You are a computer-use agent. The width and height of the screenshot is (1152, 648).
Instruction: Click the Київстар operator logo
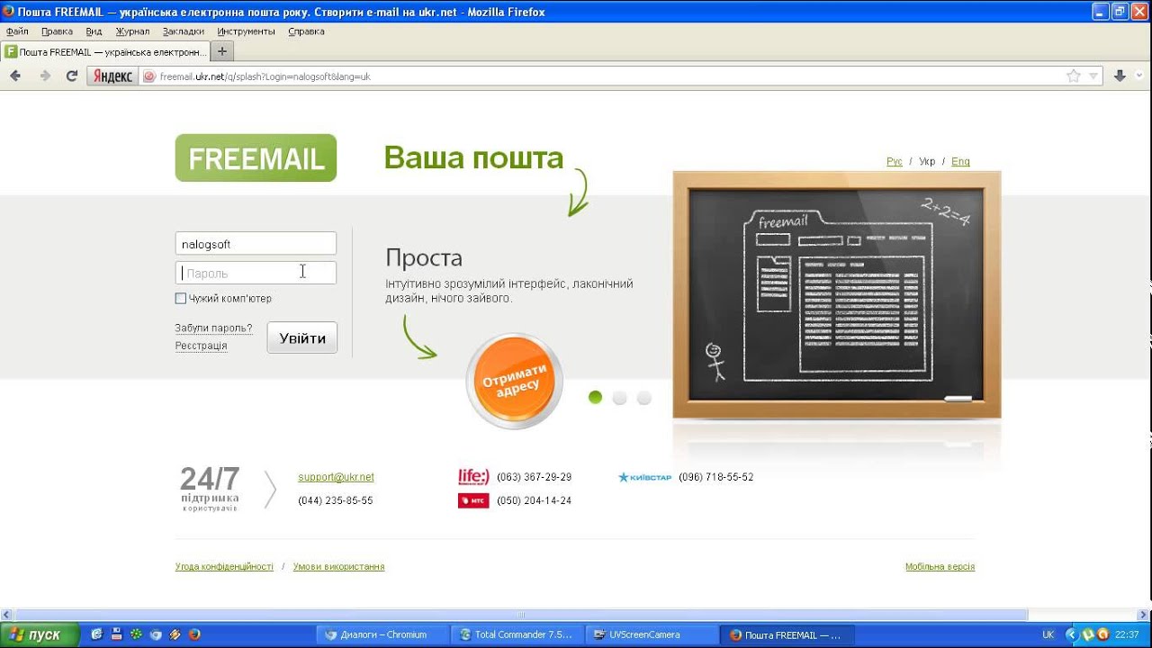point(644,477)
